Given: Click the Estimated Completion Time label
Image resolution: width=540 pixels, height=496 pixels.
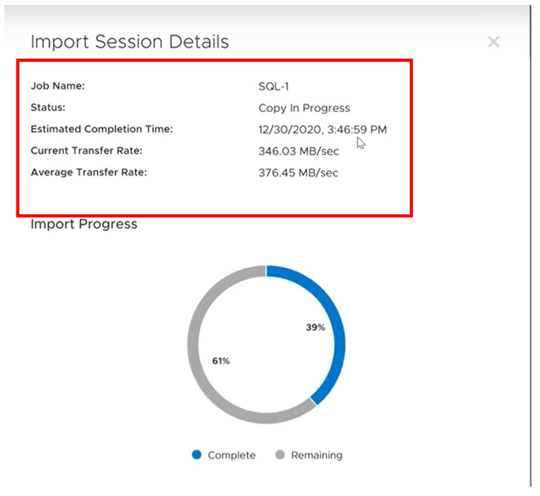Looking at the screenshot, I should (x=102, y=129).
